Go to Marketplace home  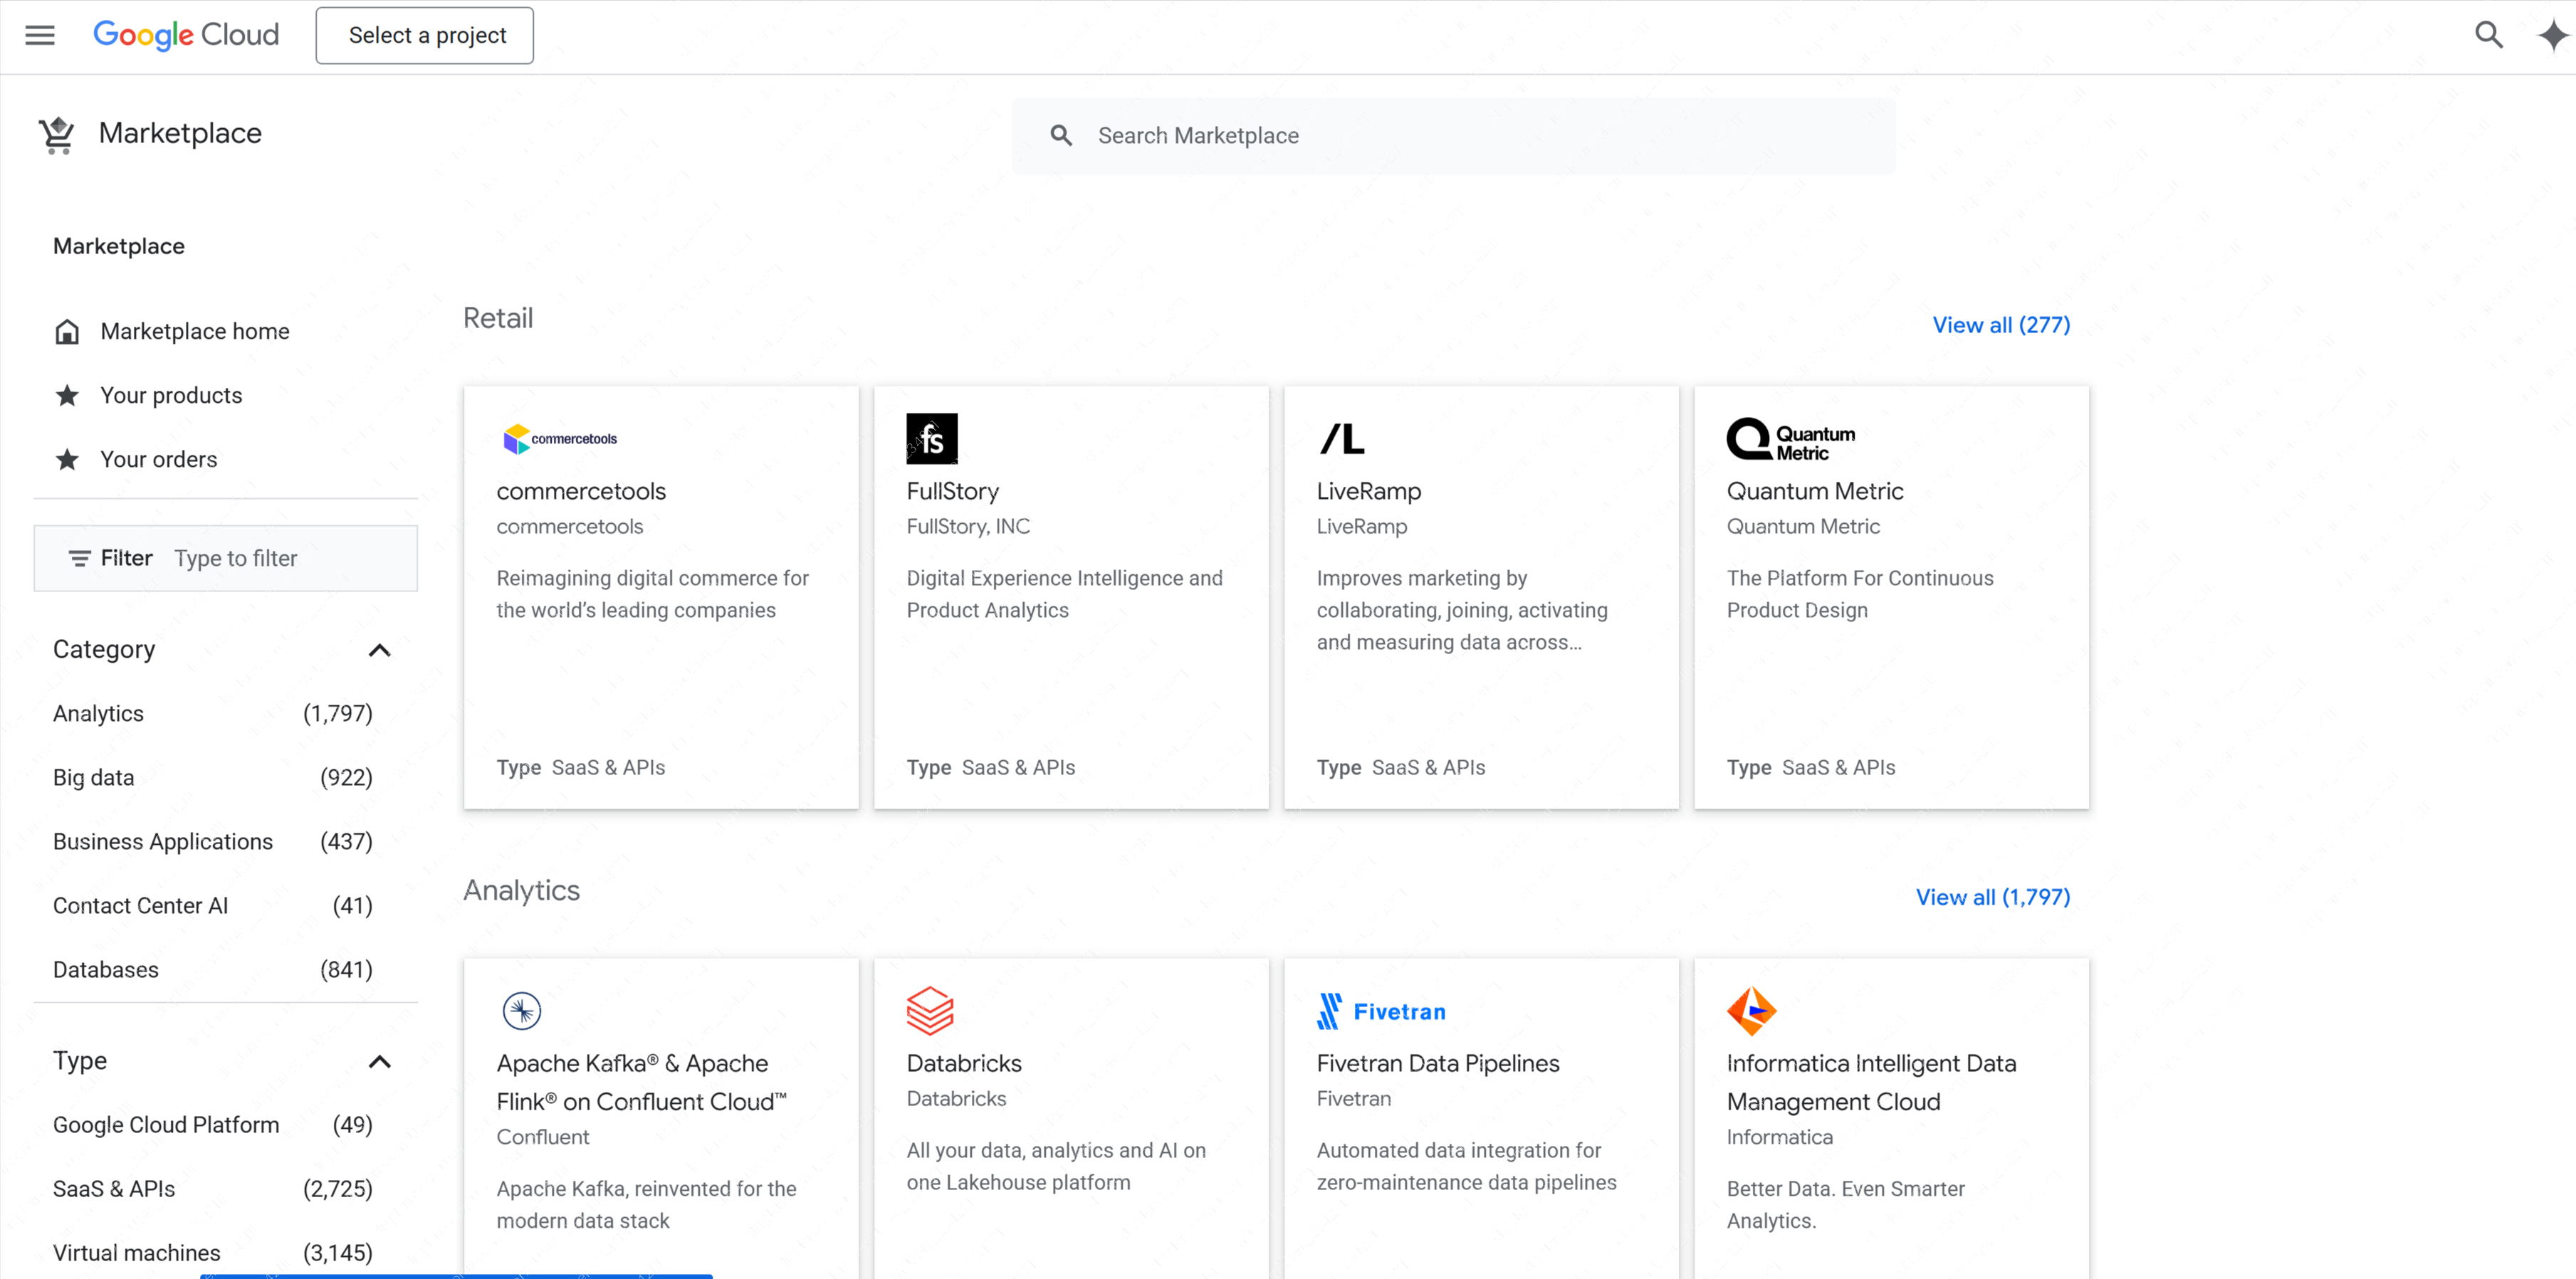[x=195, y=331]
